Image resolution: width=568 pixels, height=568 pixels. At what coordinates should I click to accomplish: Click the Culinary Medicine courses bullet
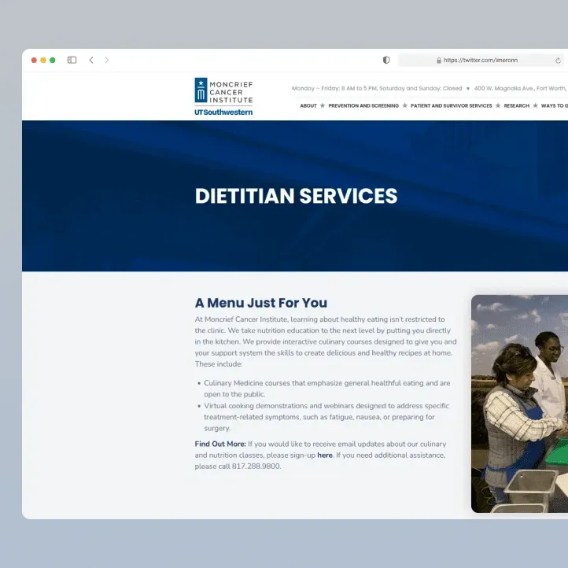coord(326,389)
